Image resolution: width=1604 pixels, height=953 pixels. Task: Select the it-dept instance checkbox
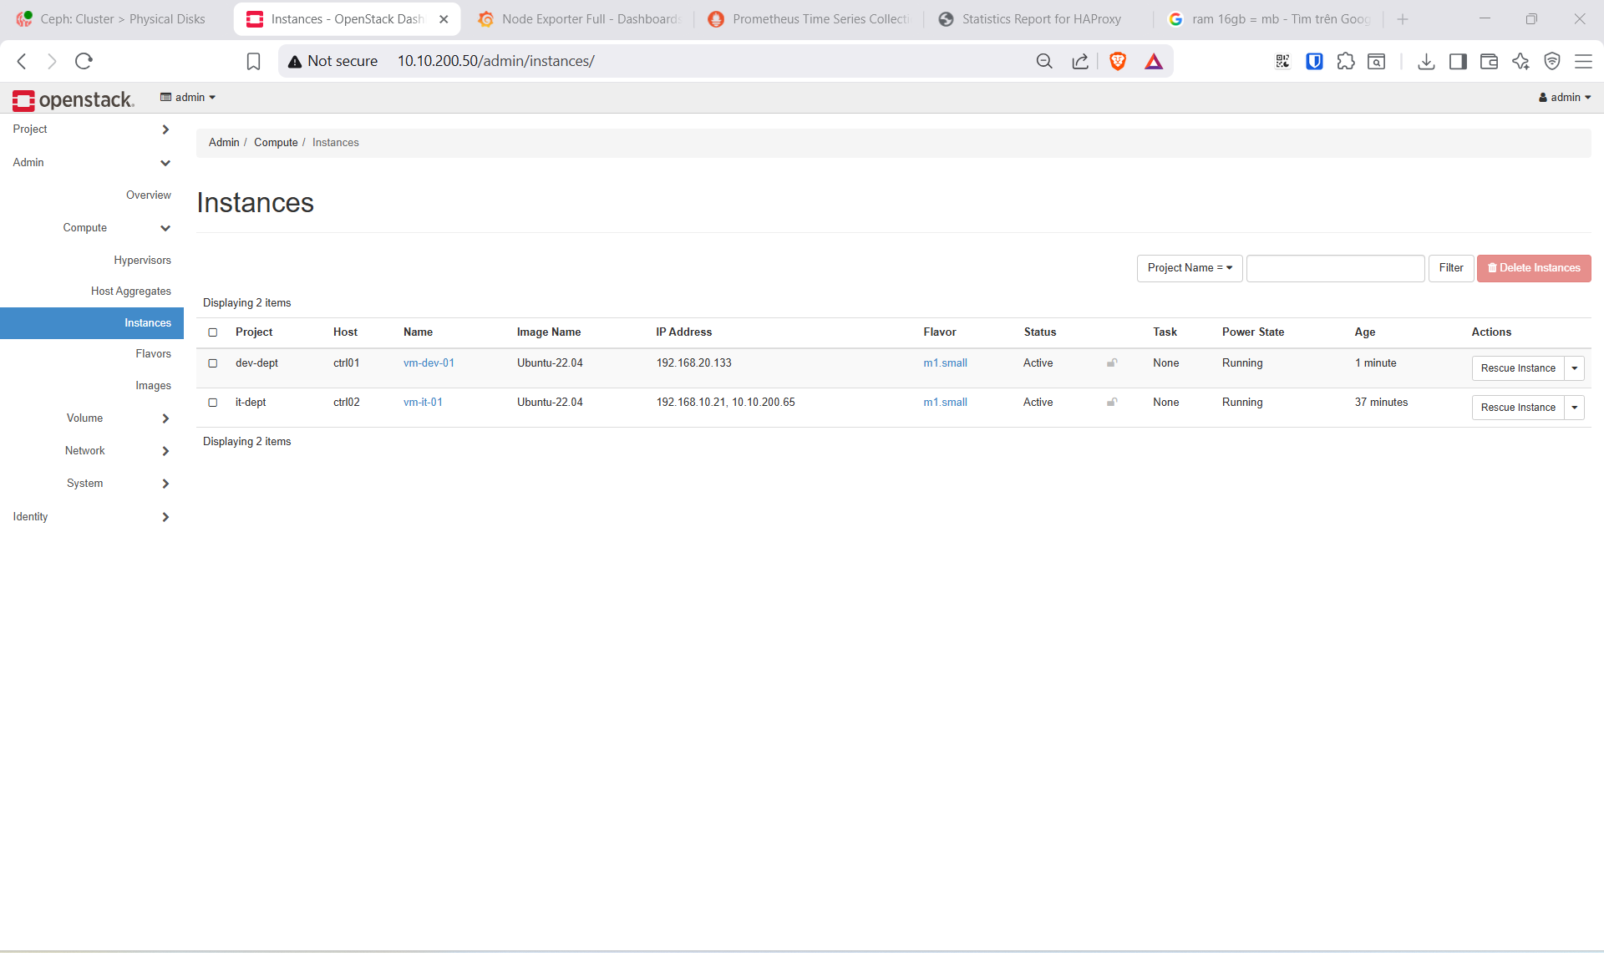click(x=213, y=403)
